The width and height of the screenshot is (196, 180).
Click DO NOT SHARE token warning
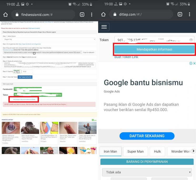point(49,104)
